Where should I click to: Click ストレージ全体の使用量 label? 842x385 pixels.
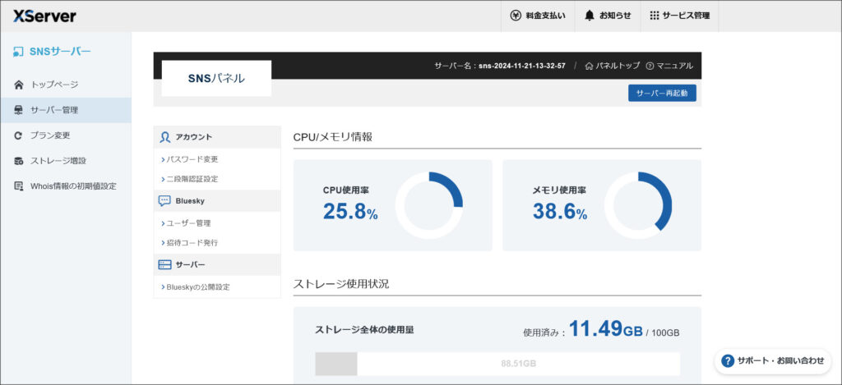click(x=364, y=330)
